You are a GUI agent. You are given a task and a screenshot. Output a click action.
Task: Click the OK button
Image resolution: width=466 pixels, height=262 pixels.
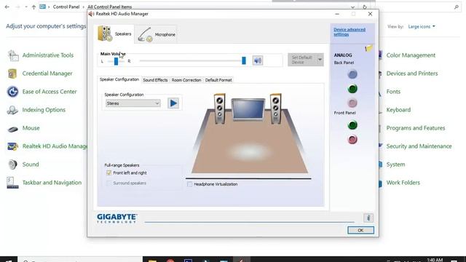[x=360, y=230]
